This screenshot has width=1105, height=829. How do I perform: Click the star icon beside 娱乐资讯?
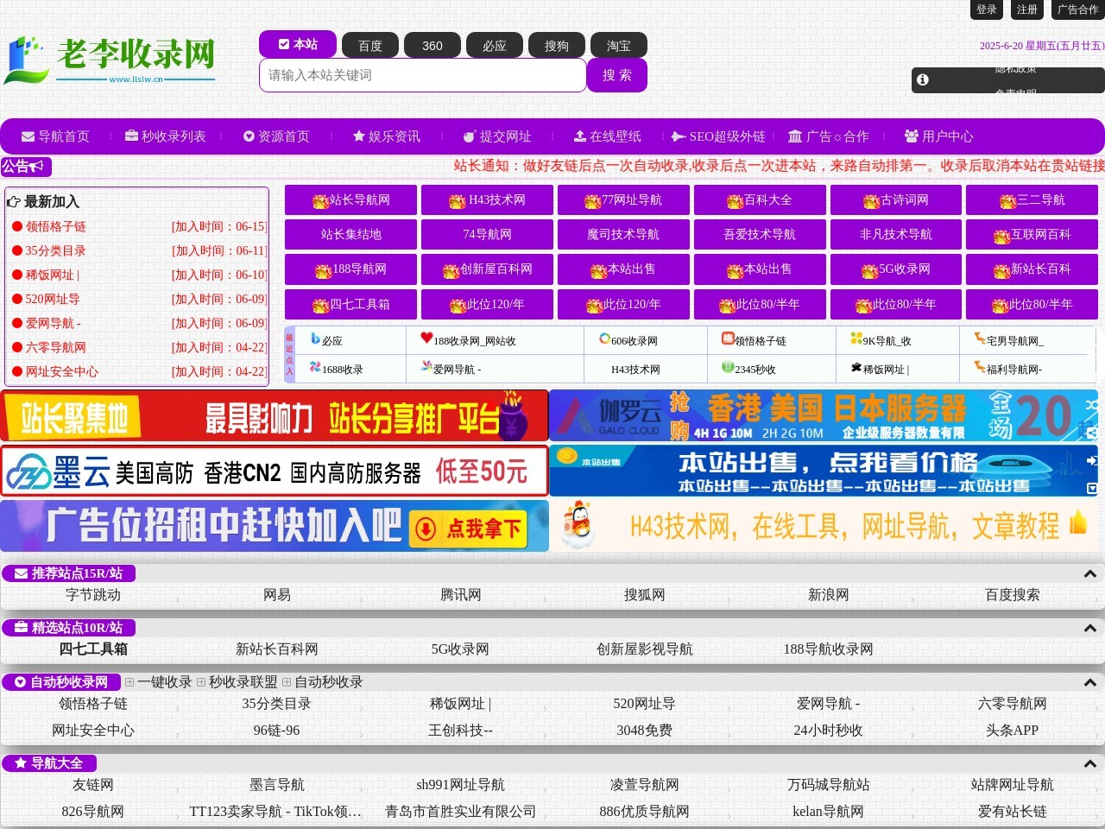[x=359, y=136]
